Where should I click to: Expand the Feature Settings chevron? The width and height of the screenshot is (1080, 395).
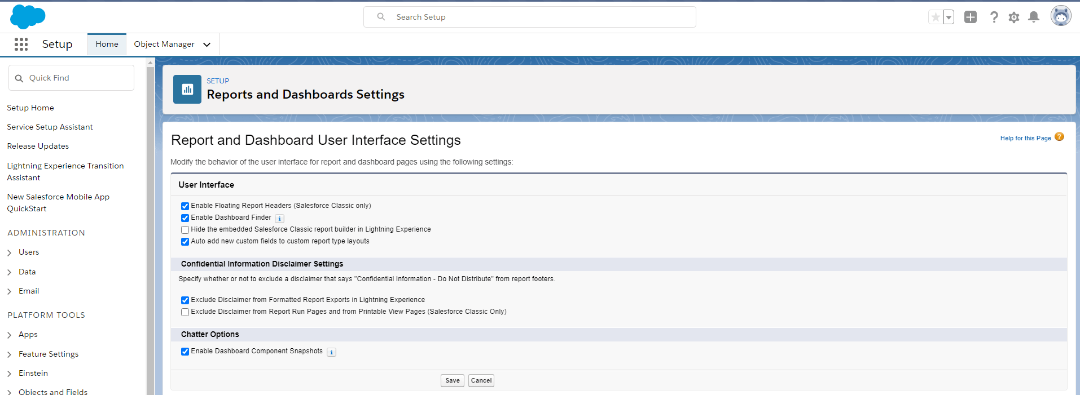point(10,355)
